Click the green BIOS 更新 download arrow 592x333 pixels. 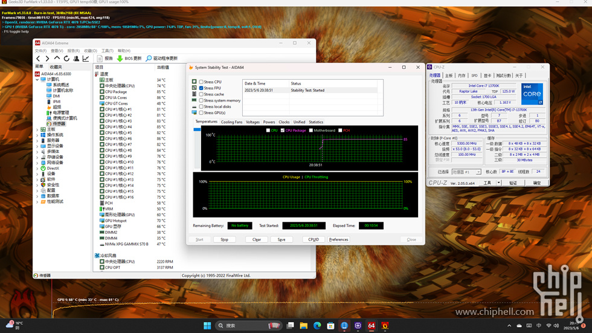point(120,59)
